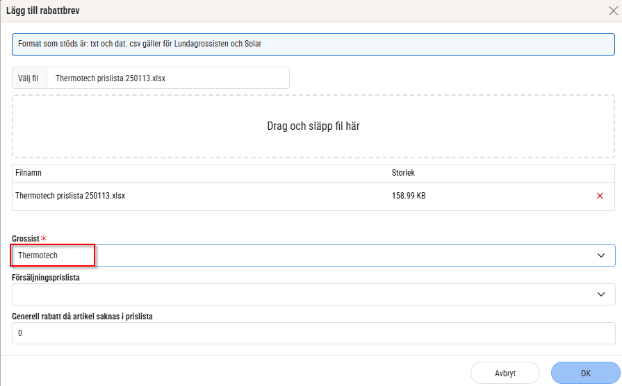This screenshot has width=622, height=386.
Task: Click inside the empty Försäljningsprislista combo box
Action: click(299, 294)
